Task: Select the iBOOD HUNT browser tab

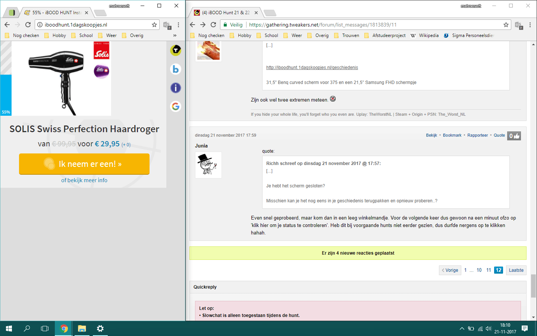Action: tap(56, 13)
